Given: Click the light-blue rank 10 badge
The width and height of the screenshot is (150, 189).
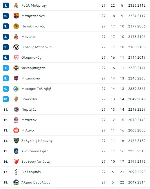Looking at the screenshot, I should (x=6, y=99).
